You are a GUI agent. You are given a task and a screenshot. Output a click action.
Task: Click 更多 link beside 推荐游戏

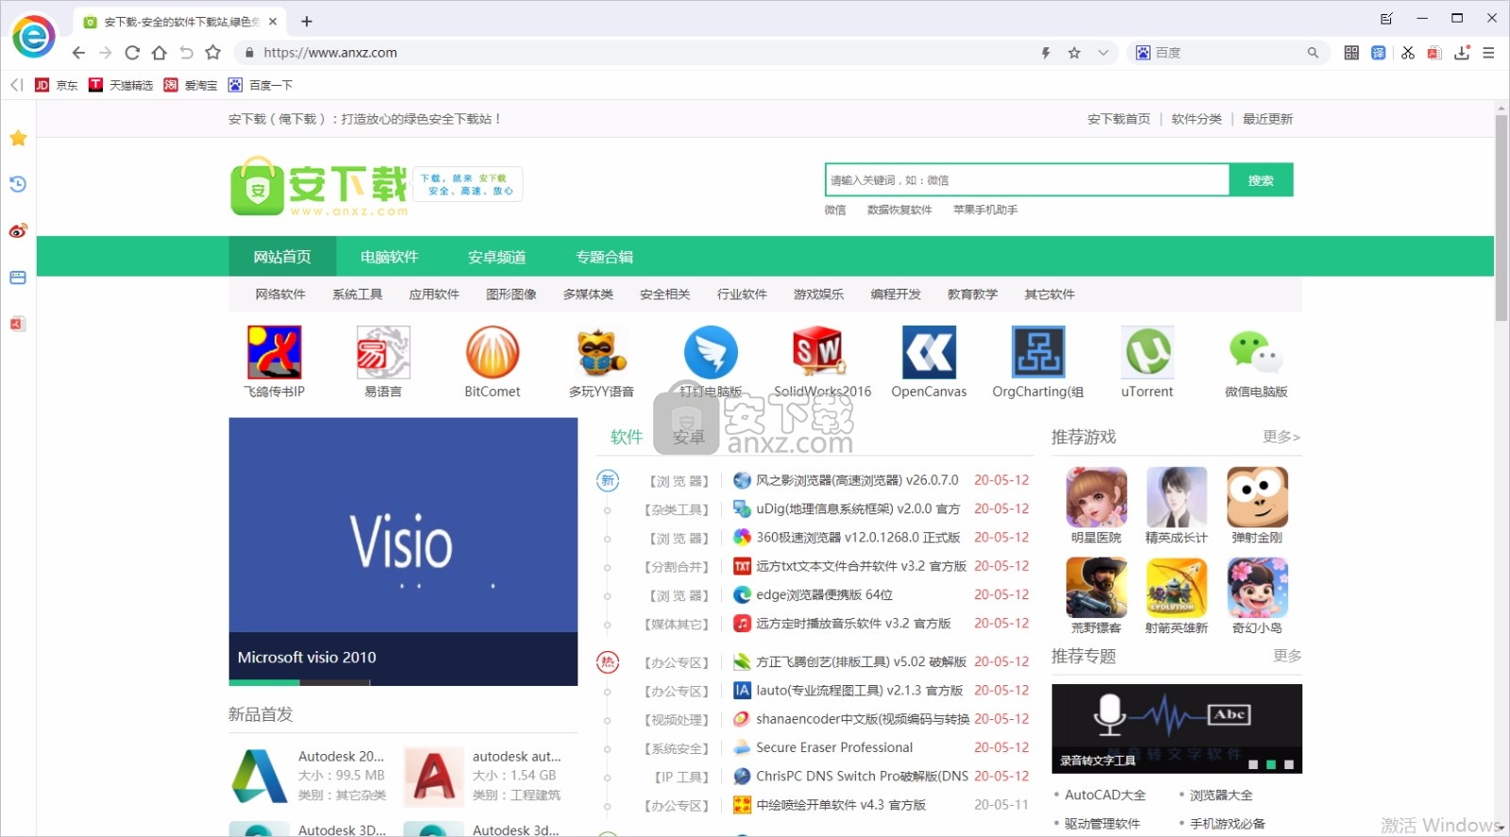pos(1282,437)
